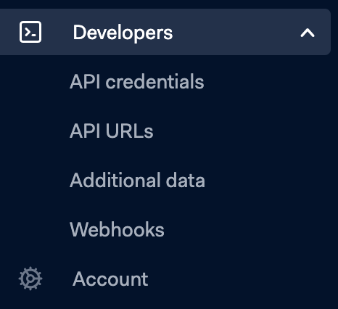338x309 pixels.
Task: Click the Developers terminal prompt icon
Action: click(30, 32)
